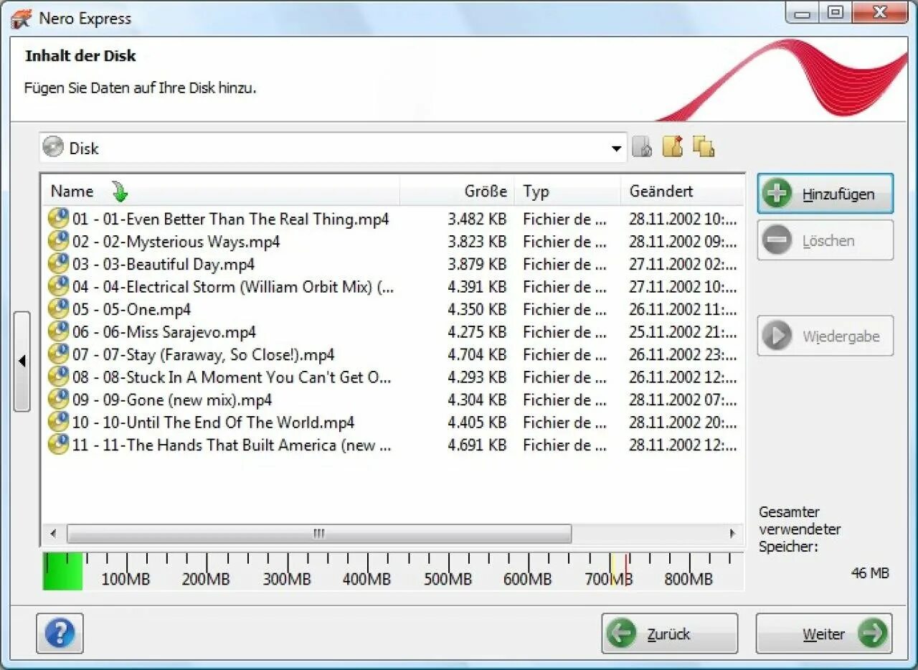Click the disc icon of row 08
918x670 pixels.
[58, 377]
